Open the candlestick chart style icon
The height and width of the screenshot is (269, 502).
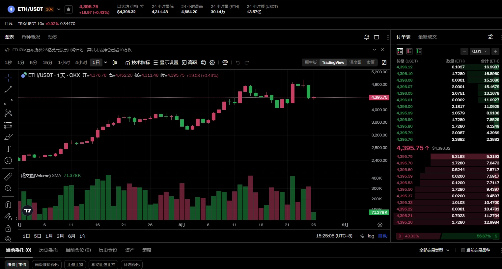(115, 62)
